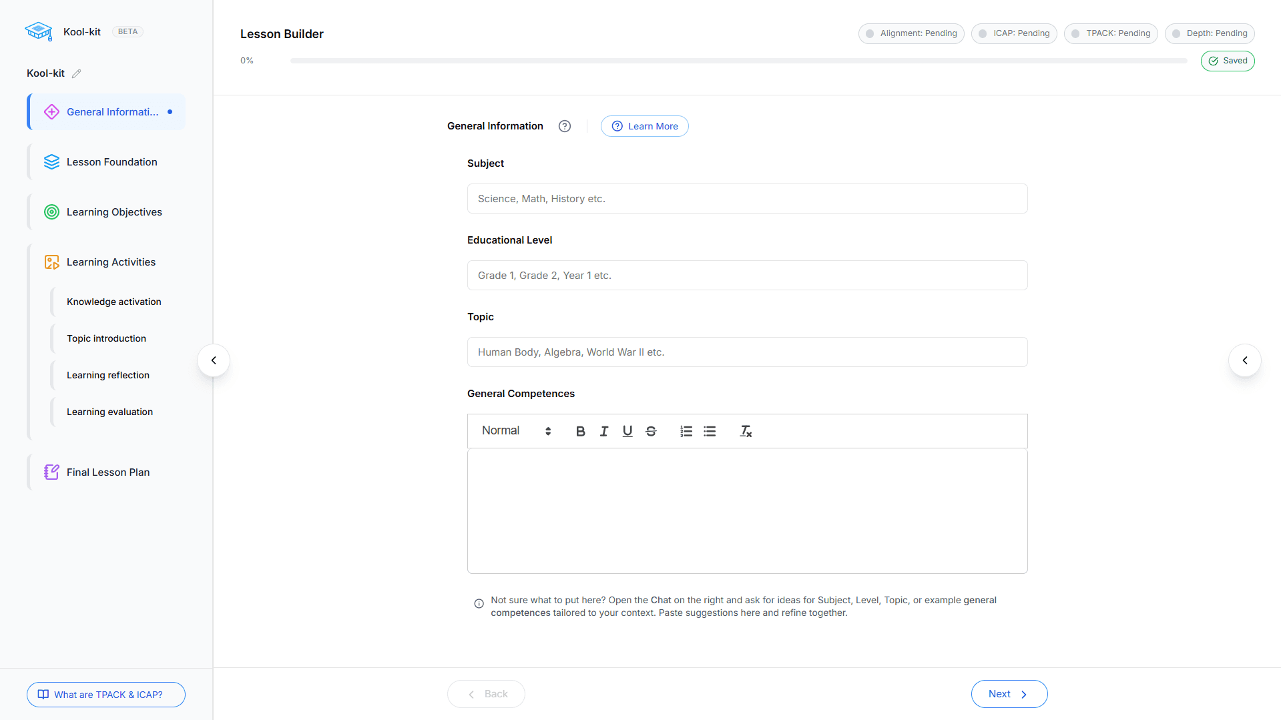Focus the Subject input field
Screen dimensions: 1281x720
747,199
